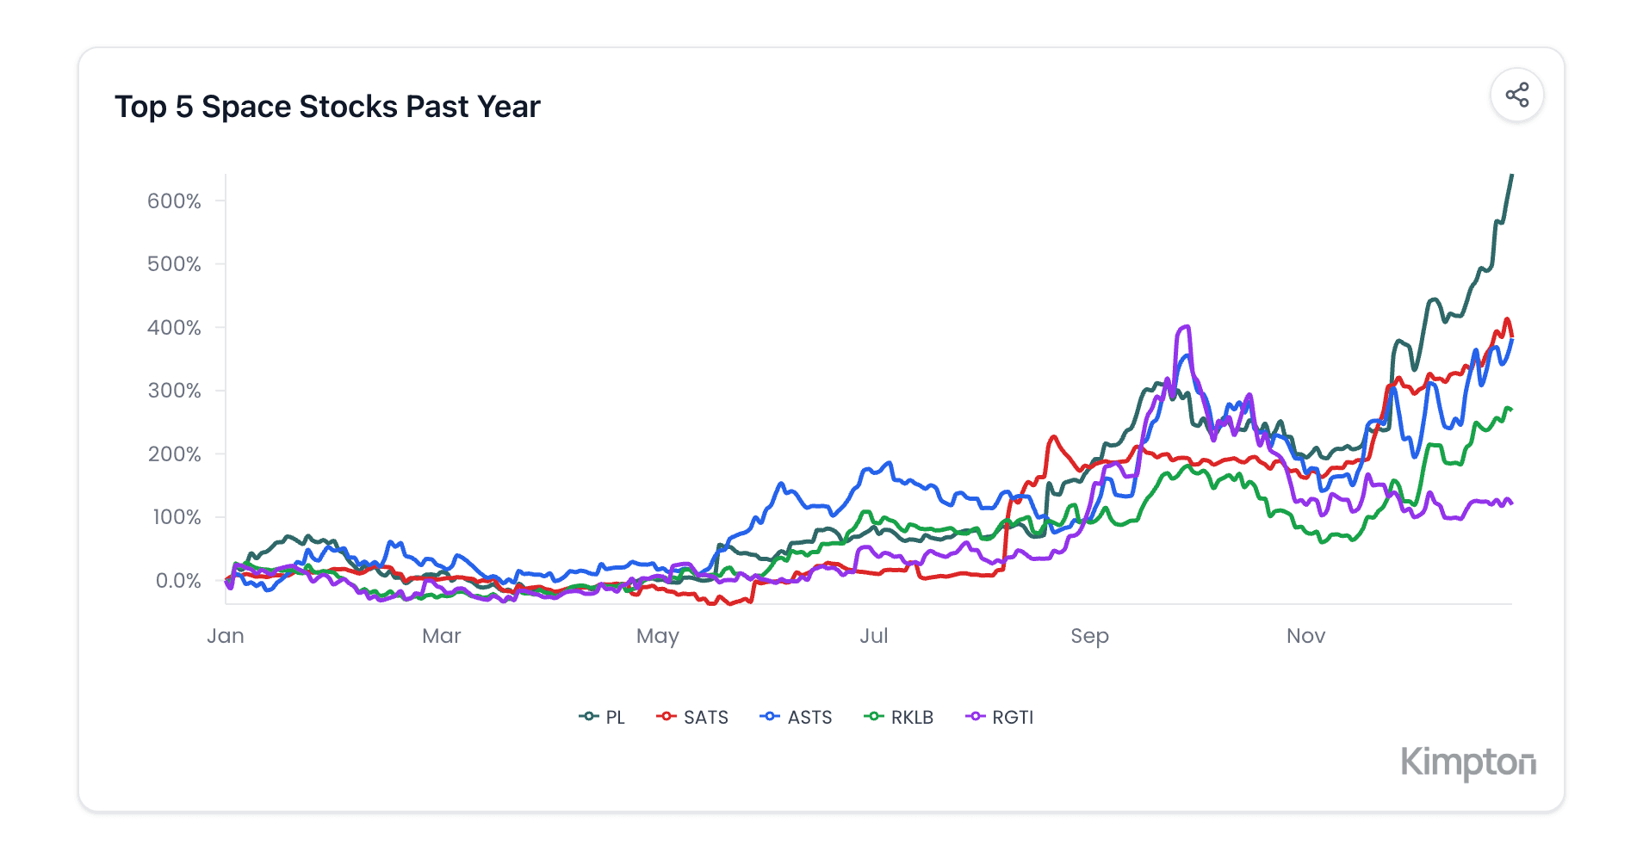Screen dimensions: 1643x864
Task: Click the green RKLB legend marker
Action: pyautogui.click(x=873, y=717)
